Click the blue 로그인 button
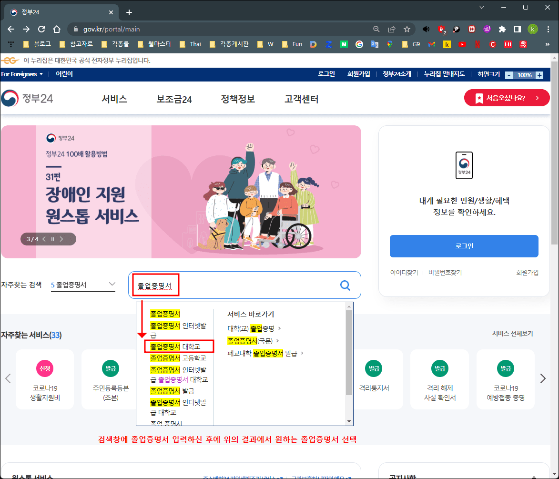Screen dimensions: 559x479 tap(464, 246)
